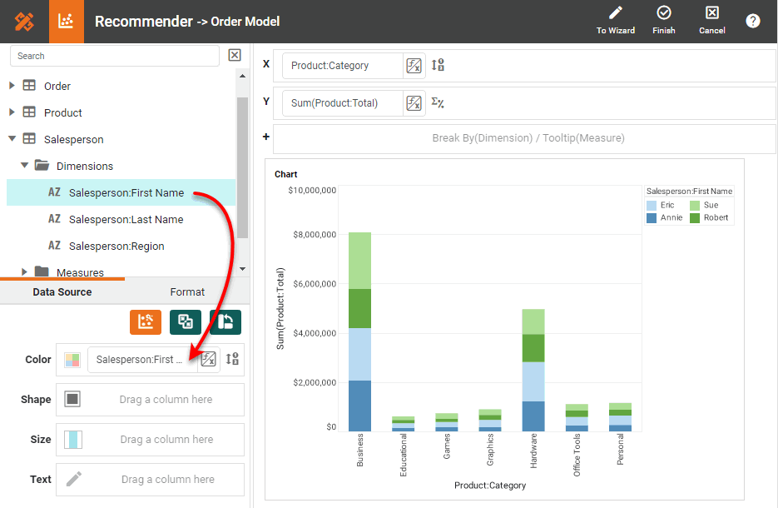This screenshot has width=778, height=508.
Task: Switch to the Format tab
Action: (x=187, y=291)
